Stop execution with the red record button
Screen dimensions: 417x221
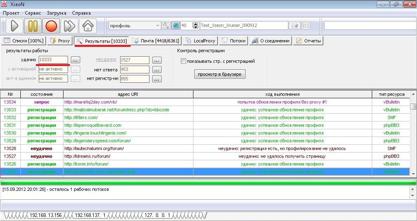pos(51,26)
